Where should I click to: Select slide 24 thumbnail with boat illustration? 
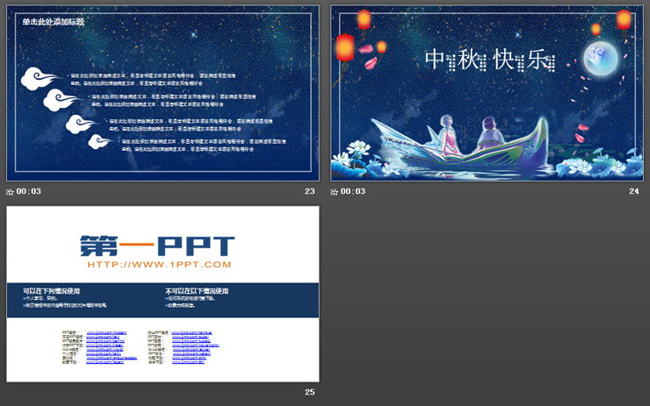487,93
